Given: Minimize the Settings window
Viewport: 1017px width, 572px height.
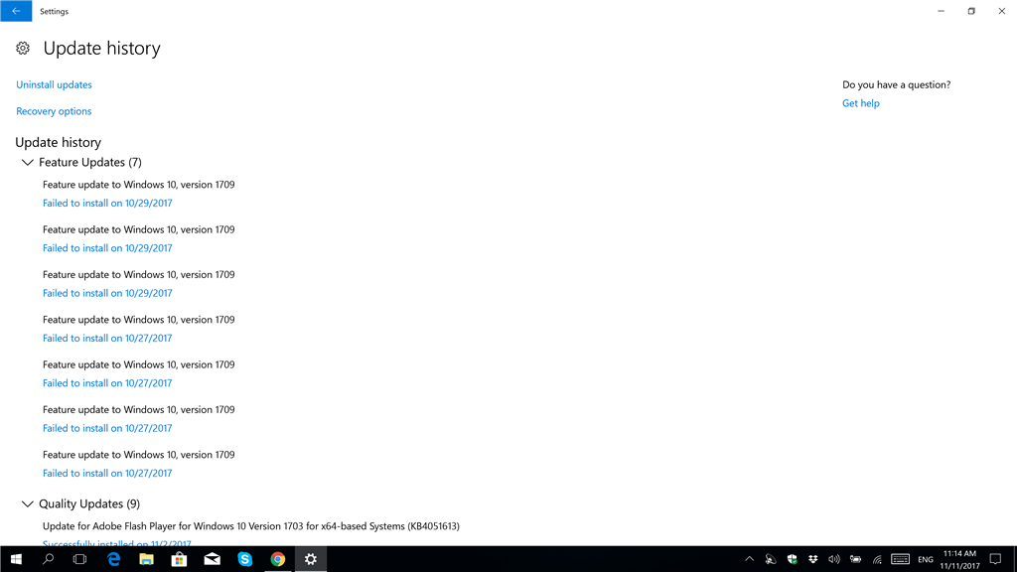Looking at the screenshot, I should (942, 11).
